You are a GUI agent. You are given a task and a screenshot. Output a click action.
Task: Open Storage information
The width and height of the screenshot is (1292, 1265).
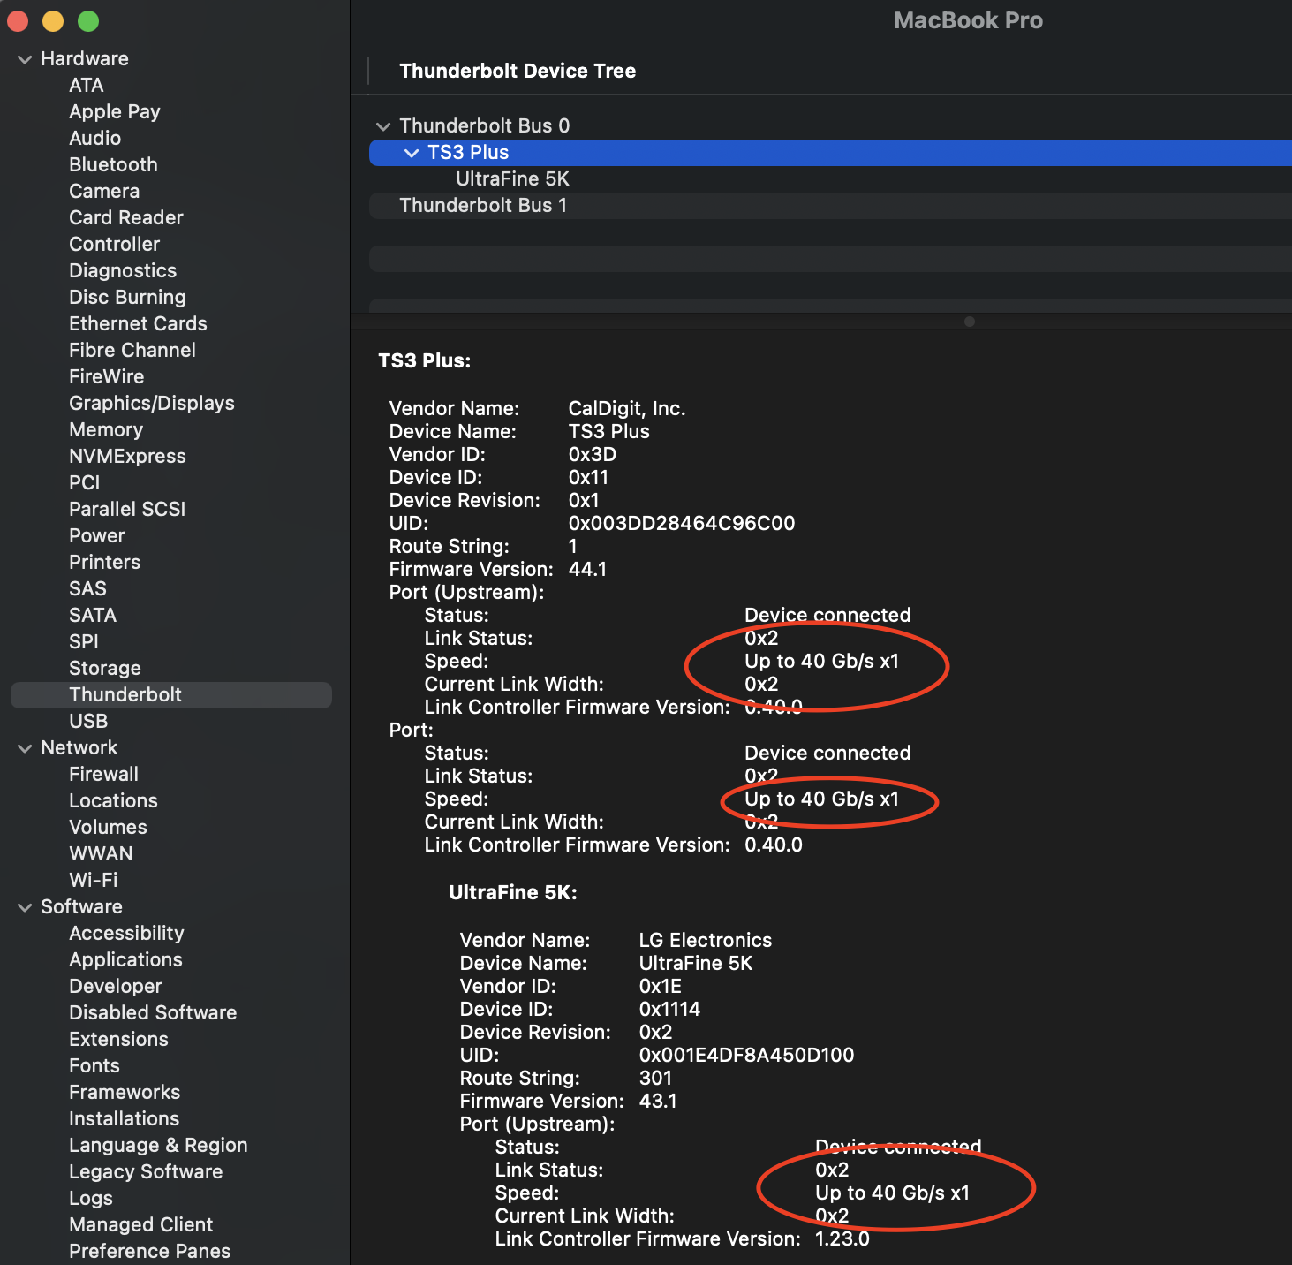click(x=105, y=668)
